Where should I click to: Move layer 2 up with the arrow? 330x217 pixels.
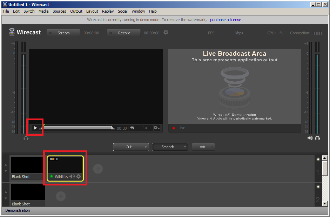(6, 192)
